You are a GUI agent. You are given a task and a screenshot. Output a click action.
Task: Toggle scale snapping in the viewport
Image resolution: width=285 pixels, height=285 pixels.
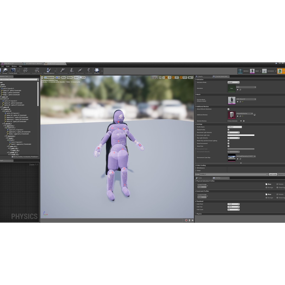(x=181, y=77)
